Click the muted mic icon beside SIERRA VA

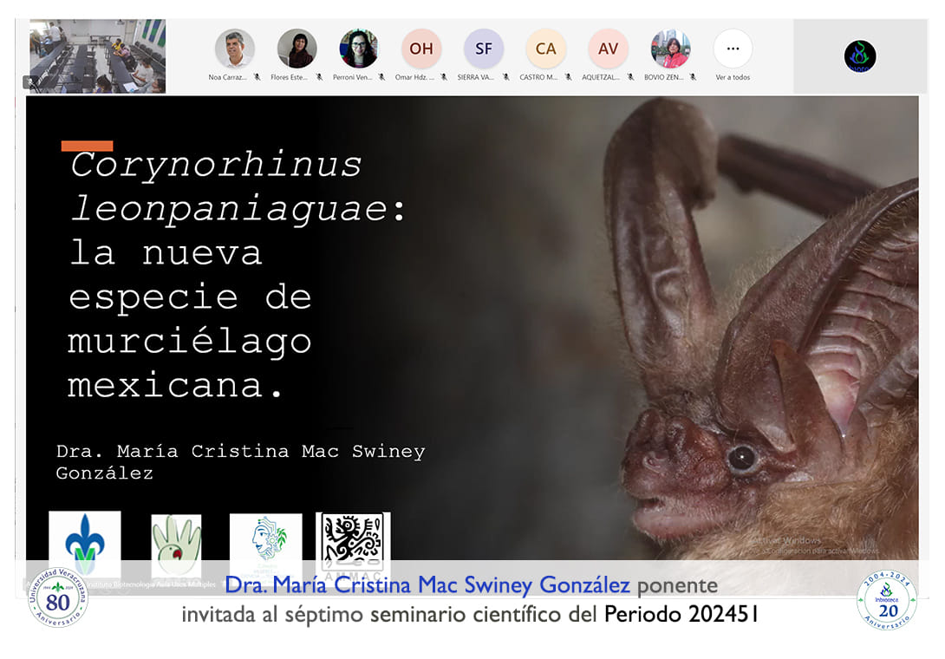(505, 77)
